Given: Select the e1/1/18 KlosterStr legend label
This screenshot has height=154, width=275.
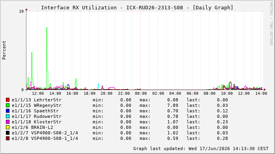Looking at the screenshot, I should [x=37, y=122].
